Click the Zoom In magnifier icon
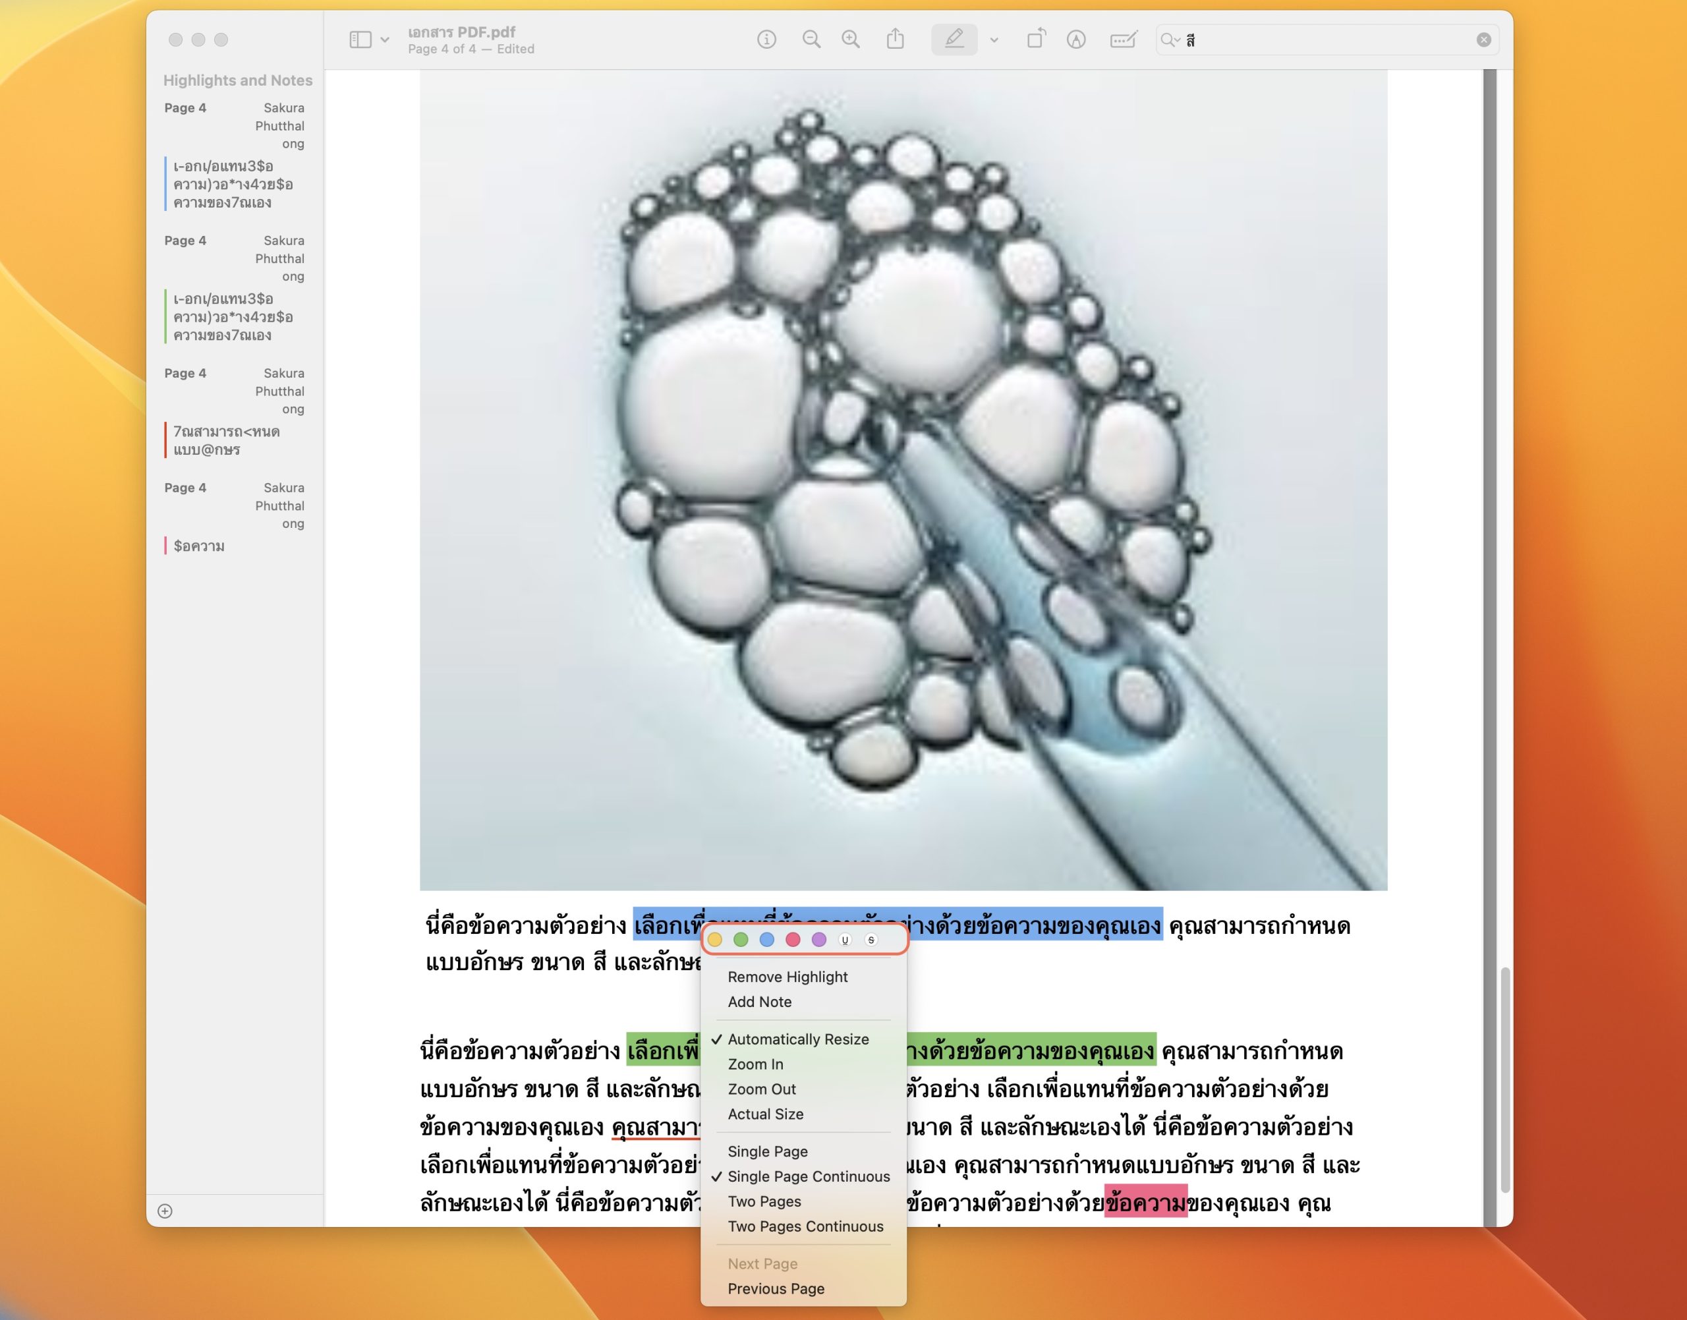 pyautogui.click(x=850, y=40)
